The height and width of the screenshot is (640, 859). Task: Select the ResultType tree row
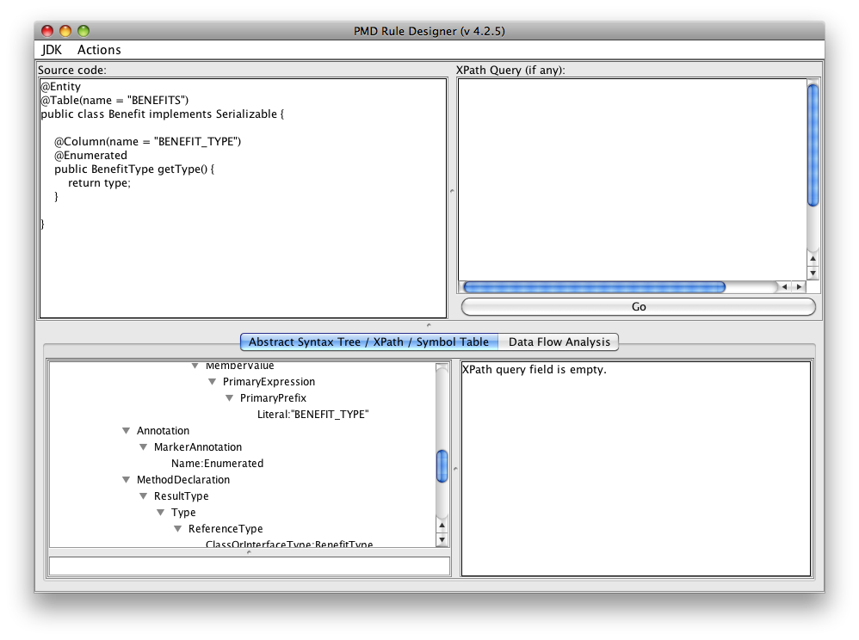coord(181,496)
